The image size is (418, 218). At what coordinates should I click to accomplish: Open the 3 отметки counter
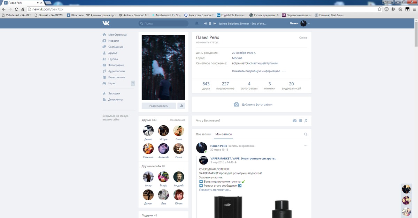click(270, 86)
